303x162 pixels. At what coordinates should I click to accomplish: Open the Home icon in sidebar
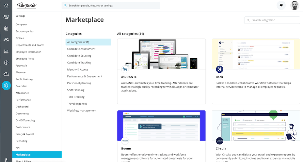[x=6, y=5]
